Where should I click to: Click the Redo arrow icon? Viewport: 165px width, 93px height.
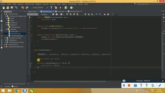pyautogui.click(x=27, y=7)
